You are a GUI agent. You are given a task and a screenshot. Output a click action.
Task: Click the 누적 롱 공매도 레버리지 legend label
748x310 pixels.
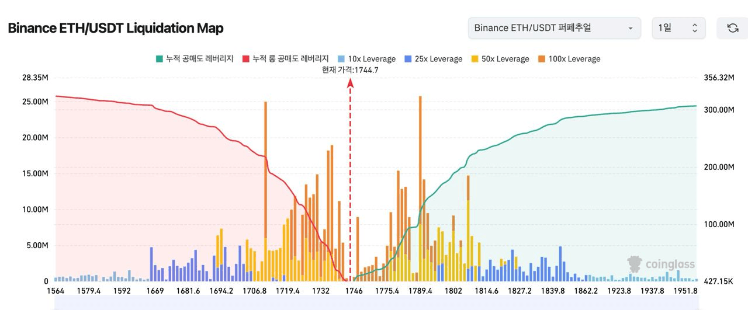pyautogui.click(x=290, y=59)
